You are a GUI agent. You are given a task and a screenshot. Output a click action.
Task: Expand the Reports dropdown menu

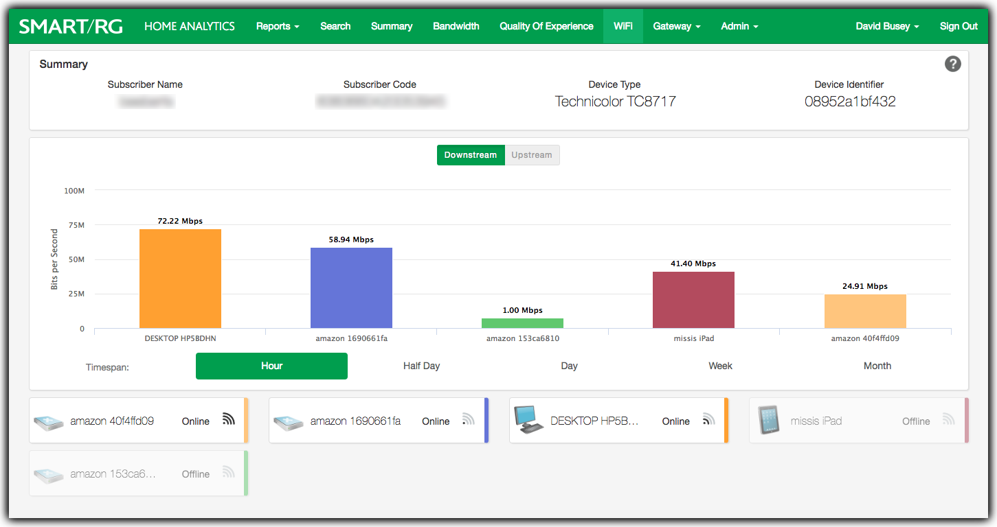[x=278, y=26]
